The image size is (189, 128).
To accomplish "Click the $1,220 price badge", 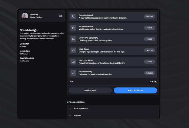I will (150, 50).
